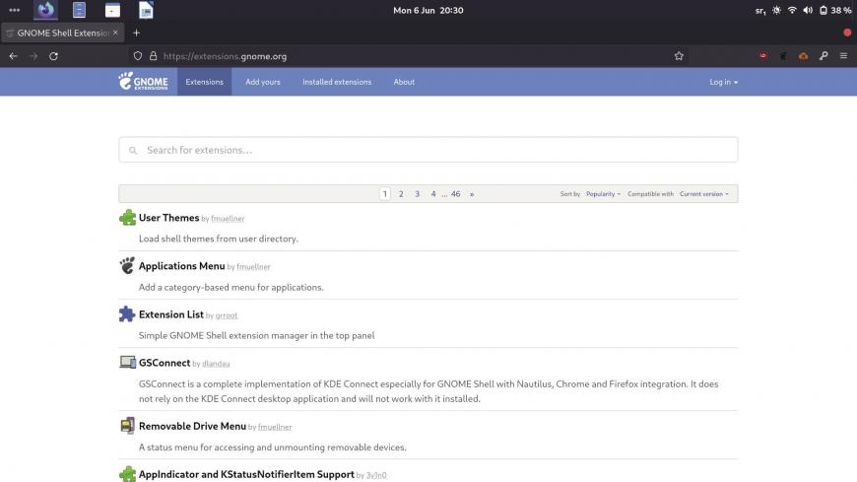Expand the Log in dropdown
Screen dimensions: 857x482
[x=724, y=82]
